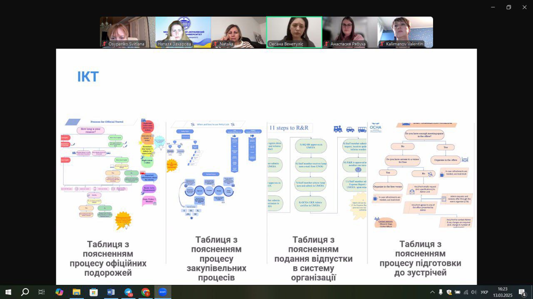Open the Wi-Fi network flyout

[x=466, y=292]
